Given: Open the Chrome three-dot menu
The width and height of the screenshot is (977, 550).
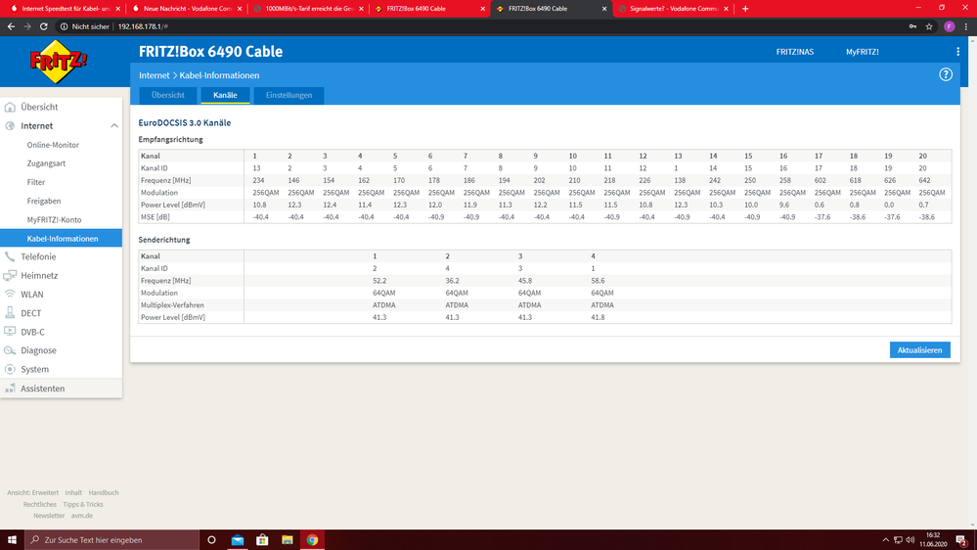Looking at the screenshot, I should click(966, 26).
